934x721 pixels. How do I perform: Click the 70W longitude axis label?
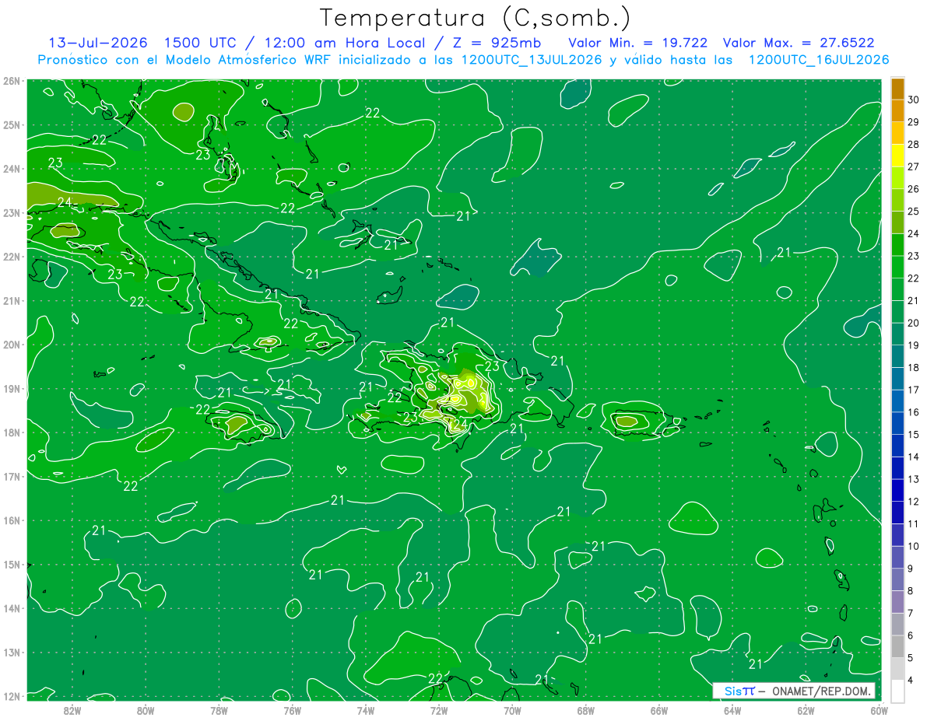pos(512,710)
